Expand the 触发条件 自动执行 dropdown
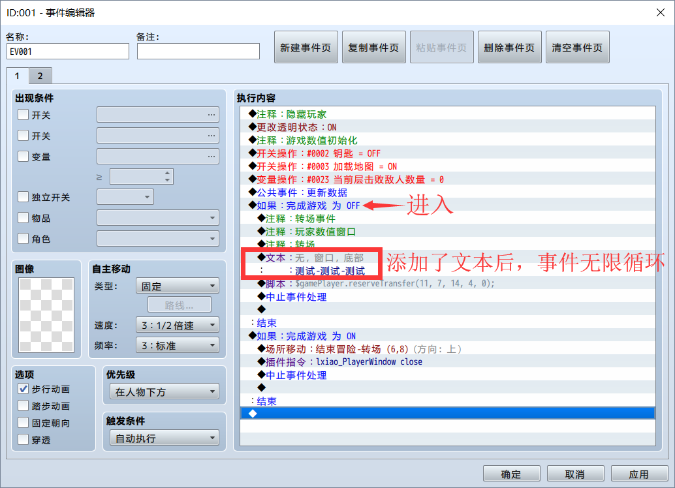The image size is (675, 488). [165, 438]
